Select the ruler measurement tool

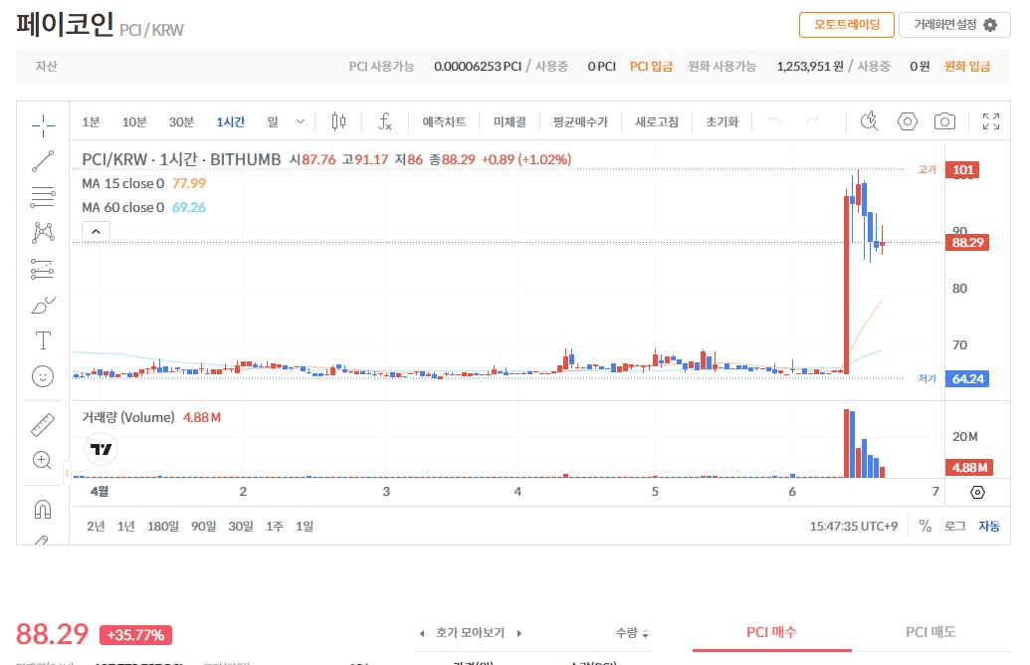click(42, 423)
